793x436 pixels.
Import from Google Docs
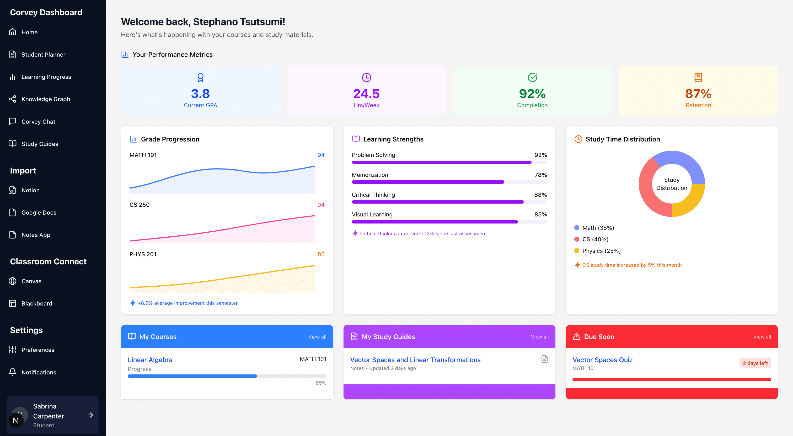coord(39,212)
